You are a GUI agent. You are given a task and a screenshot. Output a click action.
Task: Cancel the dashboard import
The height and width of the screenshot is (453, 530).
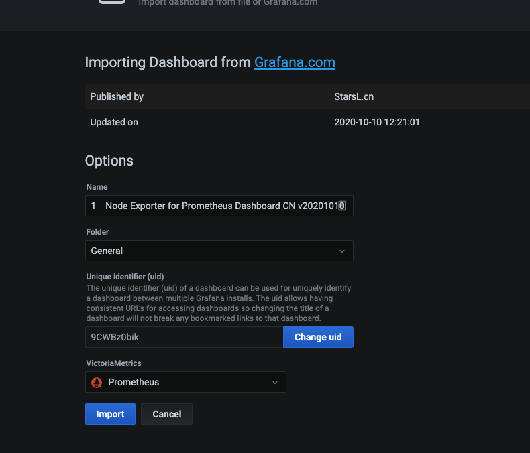tap(166, 414)
